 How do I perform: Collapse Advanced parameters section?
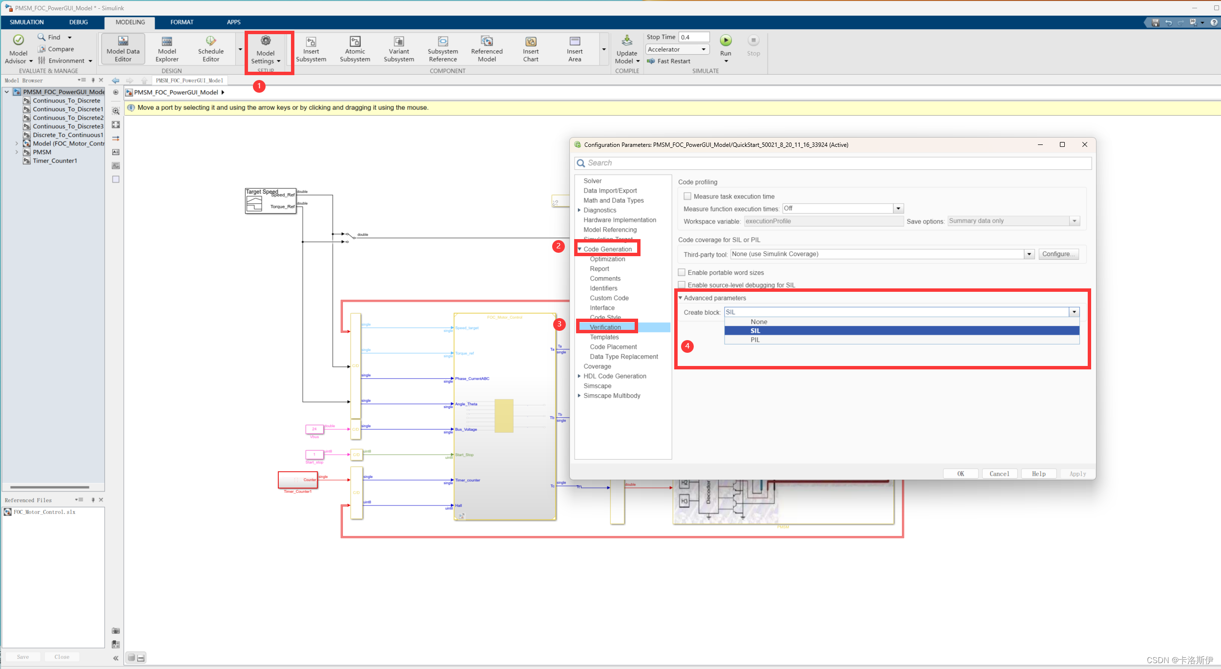(x=681, y=298)
